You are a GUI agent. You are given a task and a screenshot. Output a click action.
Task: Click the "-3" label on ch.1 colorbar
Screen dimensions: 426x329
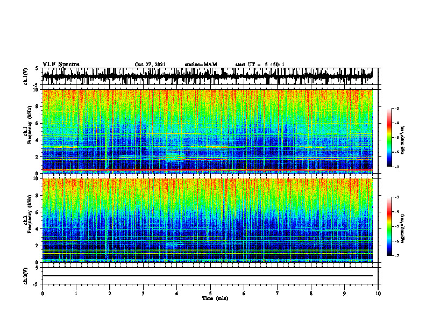pyautogui.click(x=396, y=109)
